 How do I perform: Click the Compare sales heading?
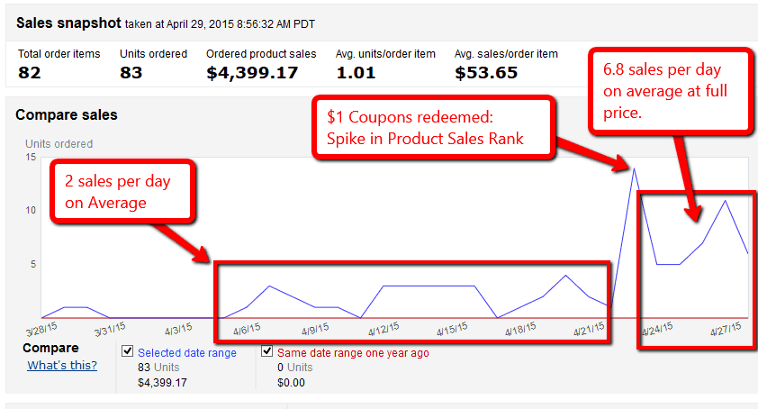[67, 114]
